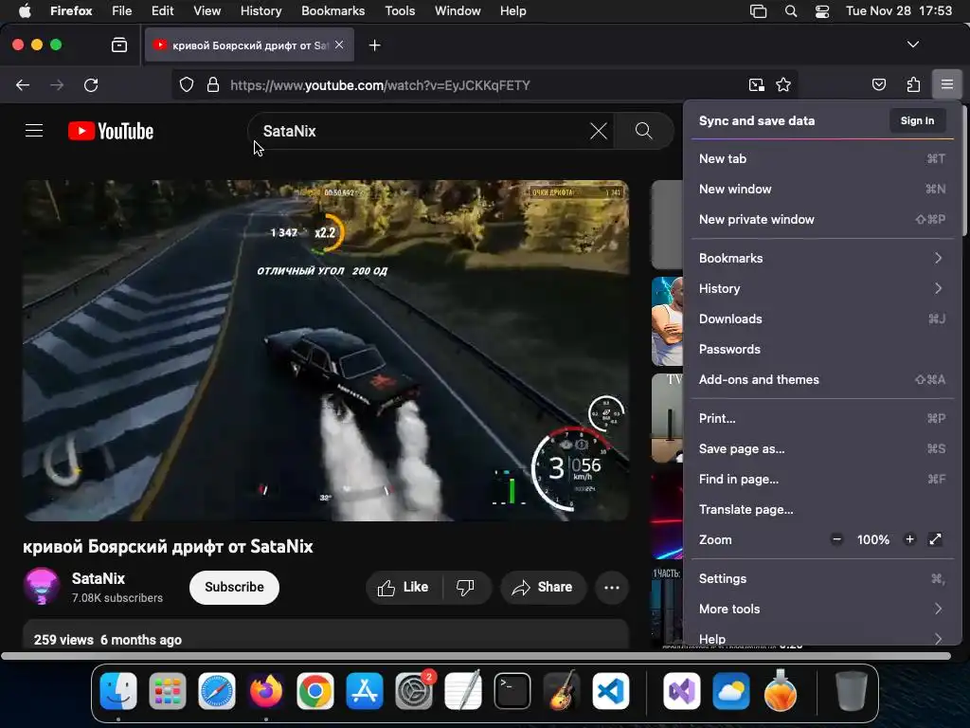The width and height of the screenshot is (970, 728).
Task: Choose New private window
Action: point(822,219)
